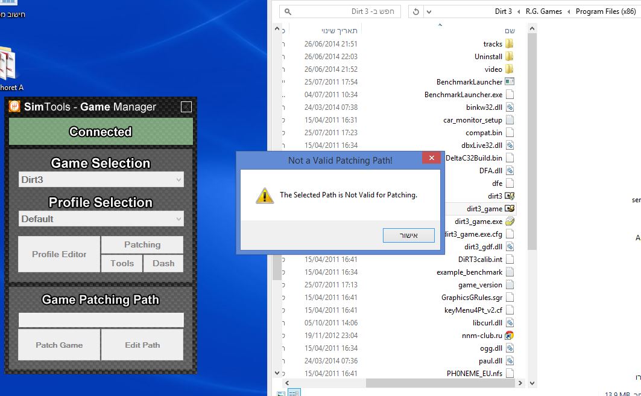This screenshot has height=396, width=641.
Task: Click the search magnifier icon in Explorer
Action: (x=288, y=11)
